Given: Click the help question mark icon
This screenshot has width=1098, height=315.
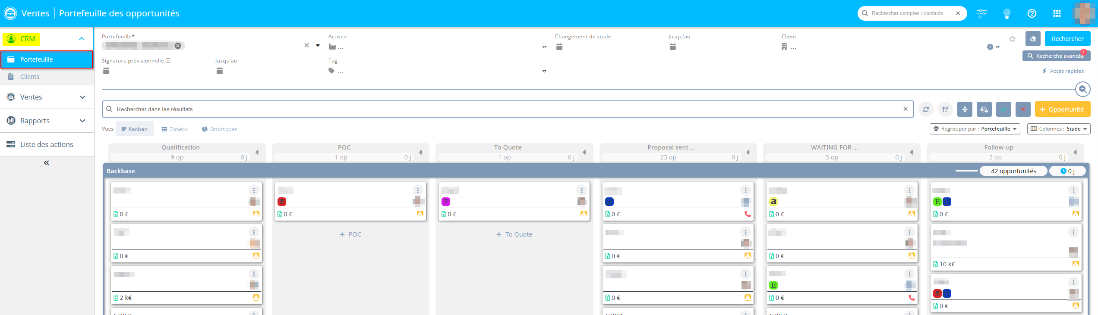Looking at the screenshot, I should point(1032,14).
